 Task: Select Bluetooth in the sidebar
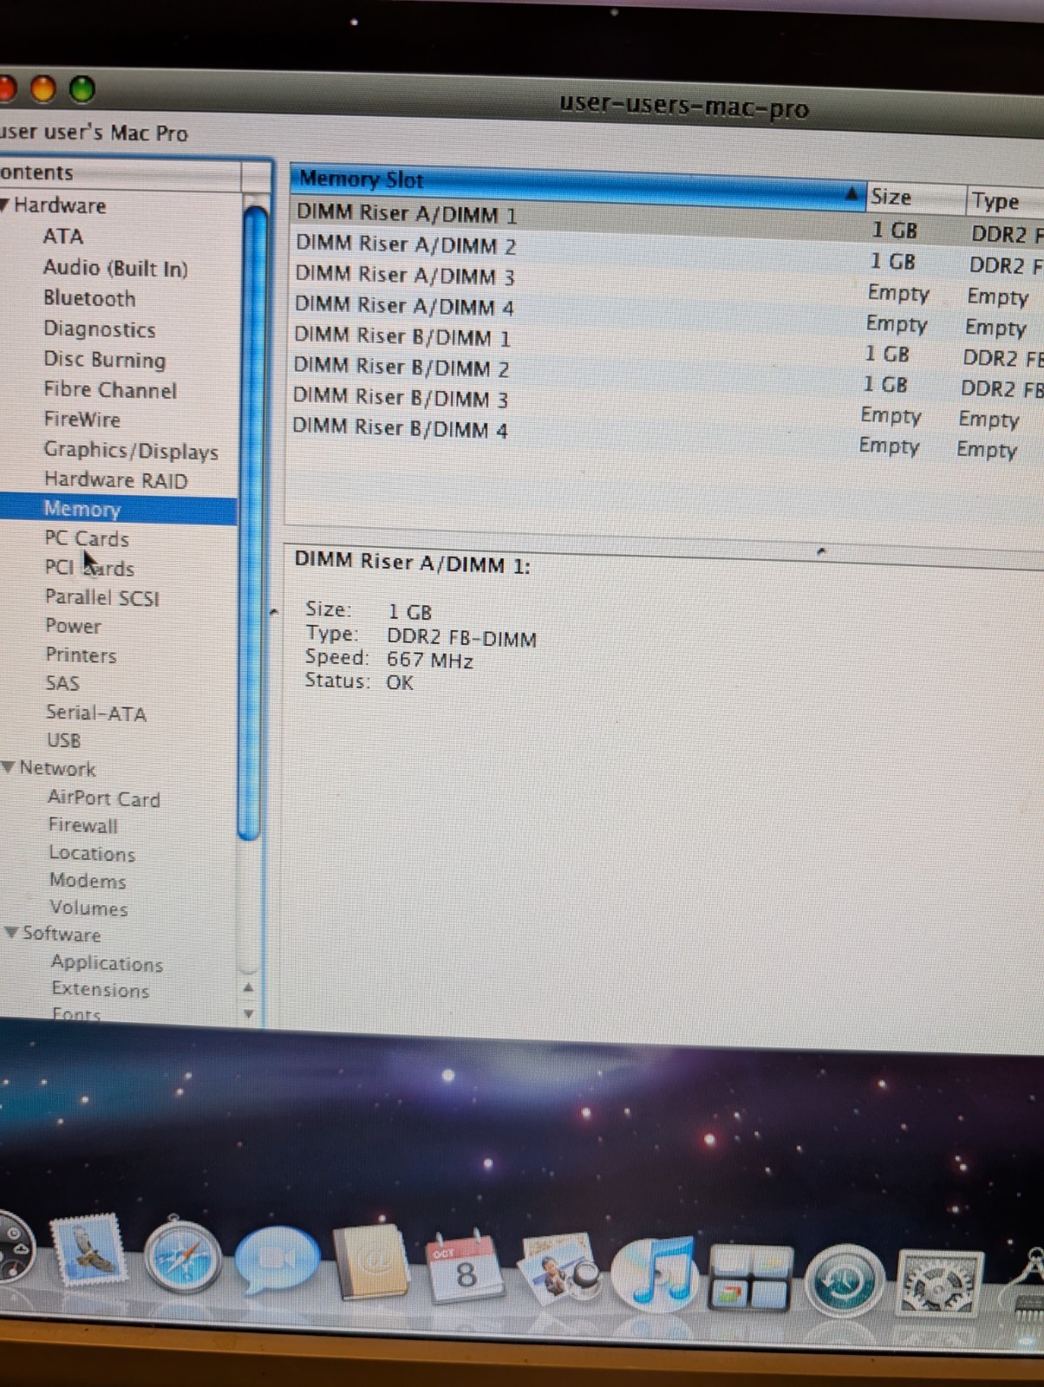(x=89, y=298)
